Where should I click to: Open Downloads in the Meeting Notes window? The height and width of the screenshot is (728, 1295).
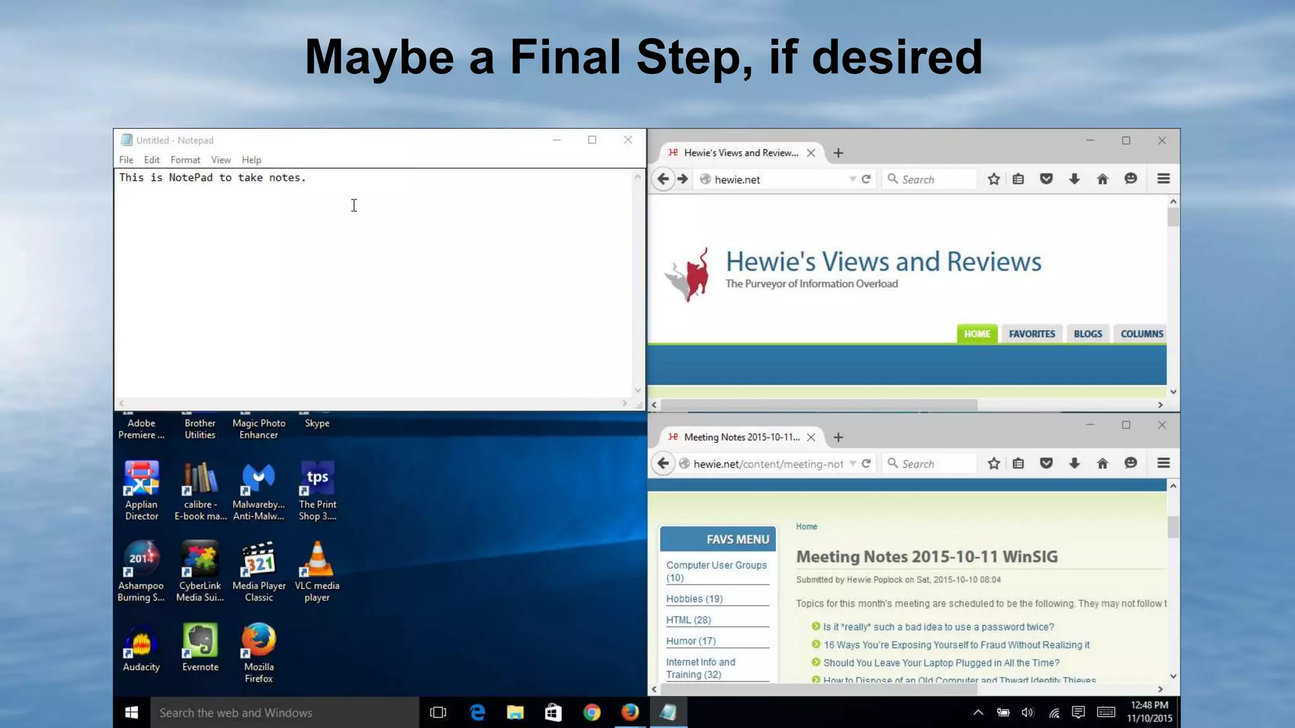click(1074, 463)
